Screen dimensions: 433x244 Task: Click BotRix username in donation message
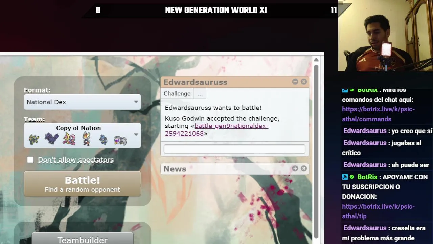pos(367,177)
